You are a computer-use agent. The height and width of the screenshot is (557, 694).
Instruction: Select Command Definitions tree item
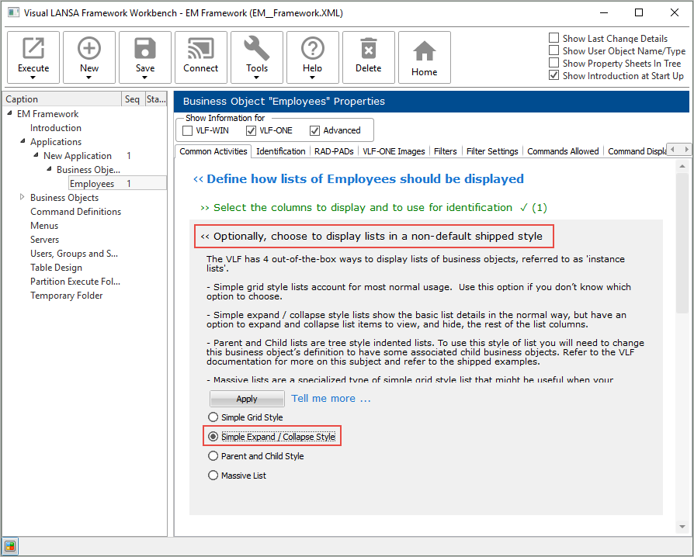(75, 212)
